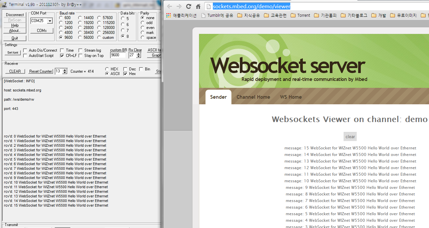Click the browser forward arrow
Viewport: 429px width, 228px height.
(x=179, y=7)
